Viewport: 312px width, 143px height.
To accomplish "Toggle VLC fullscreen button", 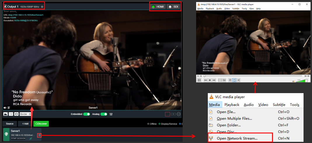I will click(x=220, y=80).
